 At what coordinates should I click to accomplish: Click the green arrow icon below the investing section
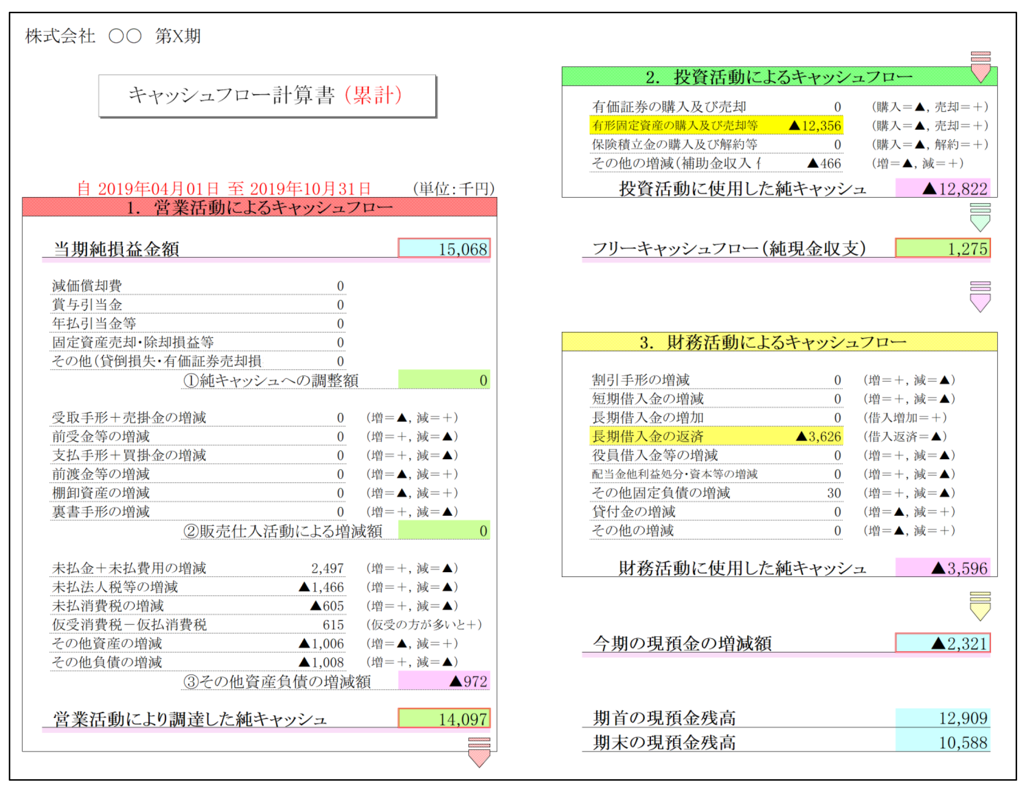coord(980,217)
